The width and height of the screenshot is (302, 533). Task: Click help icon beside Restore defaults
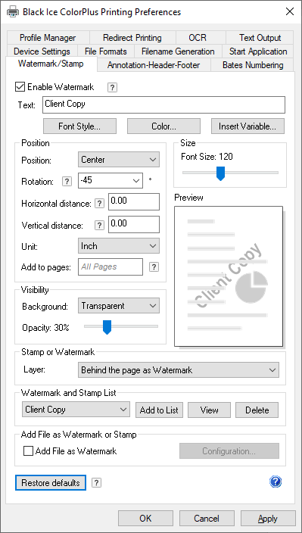click(96, 483)
